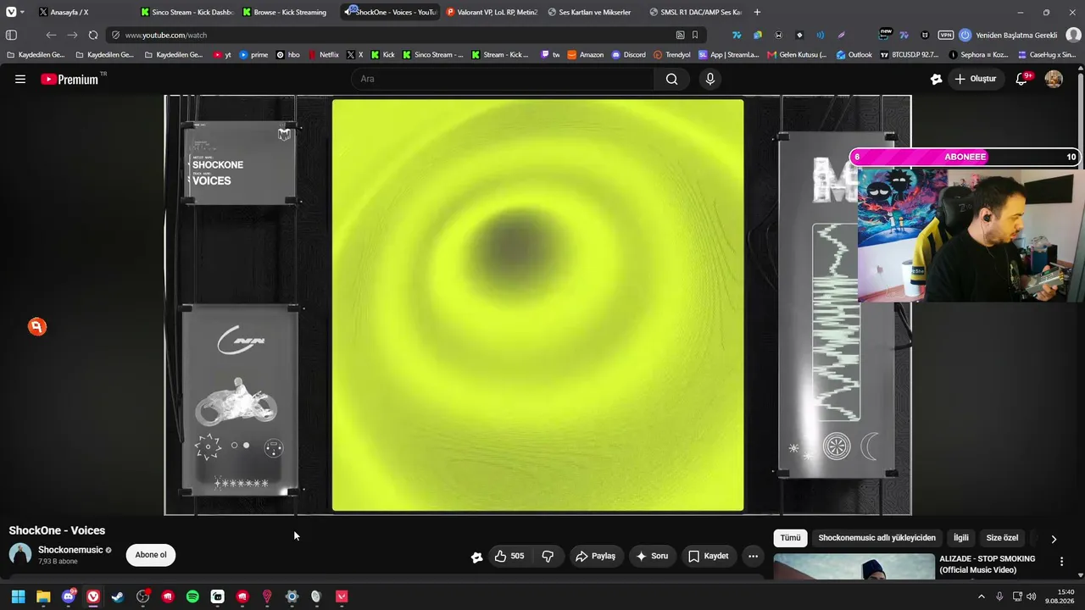Select the Size özel filter chip
The width and height of the screenshot is (1085, 610).
1002,538
